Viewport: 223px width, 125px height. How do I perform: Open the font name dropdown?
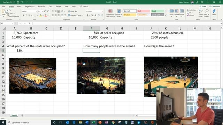click(37, 11)
